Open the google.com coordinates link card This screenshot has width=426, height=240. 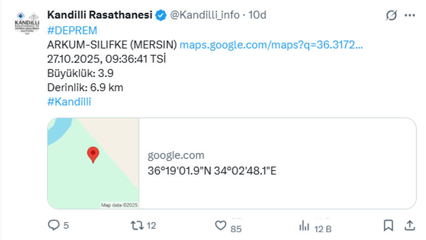tap(277, 163)
